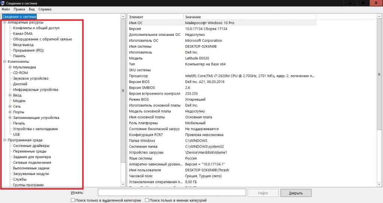Click the value 'Latitude E6520'
Viewport: 383px width, 203px height.
tap(197, 58)
